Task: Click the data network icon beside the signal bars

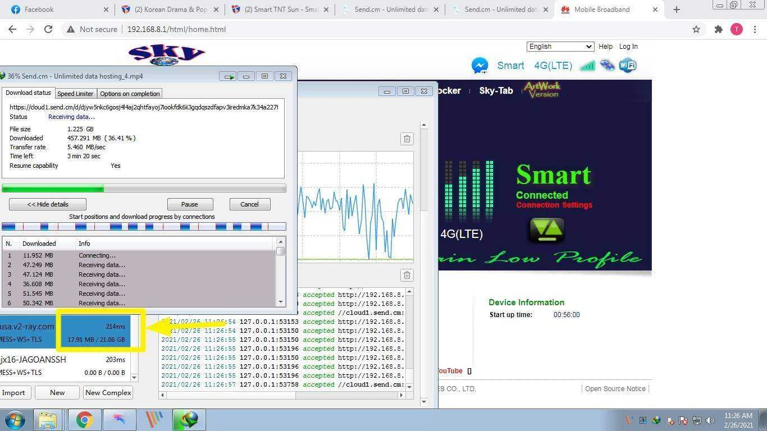Action: tap(608, 66)
